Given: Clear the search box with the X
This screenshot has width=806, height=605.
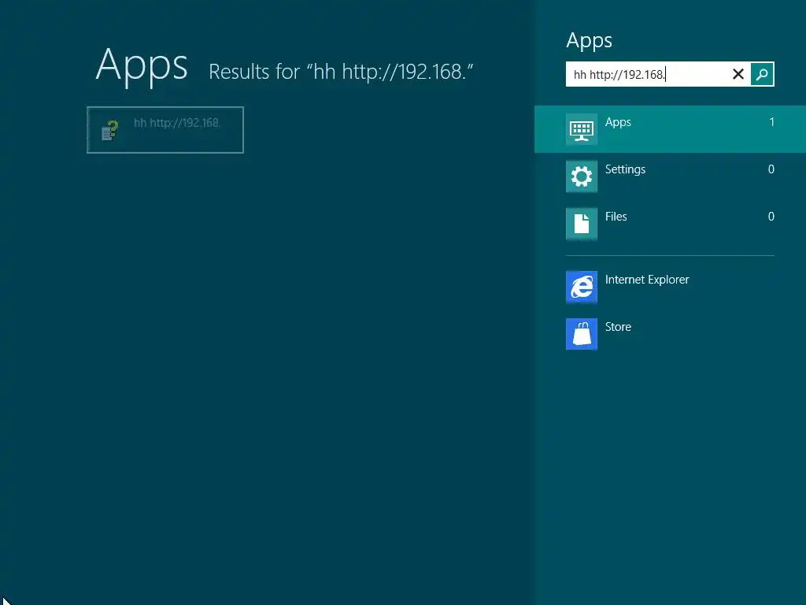Looking at the screenshot, I should 738,74.
